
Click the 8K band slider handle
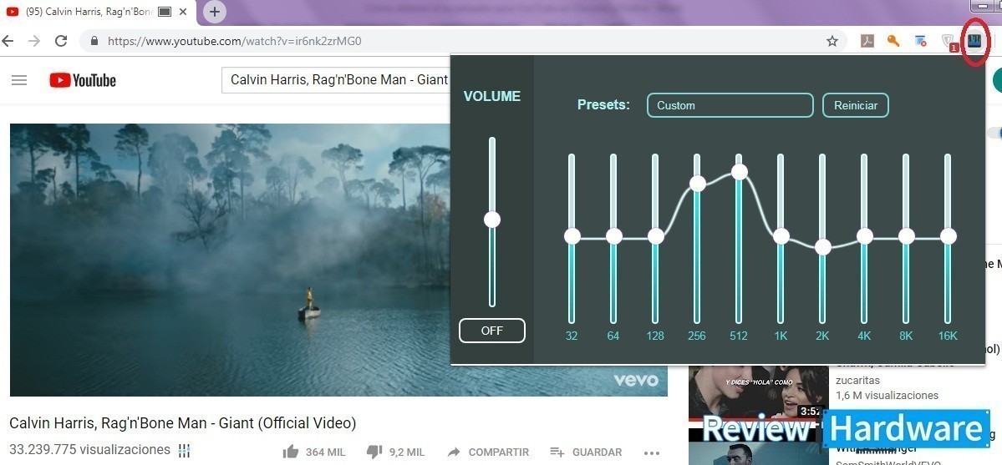[x=906, y=236]
